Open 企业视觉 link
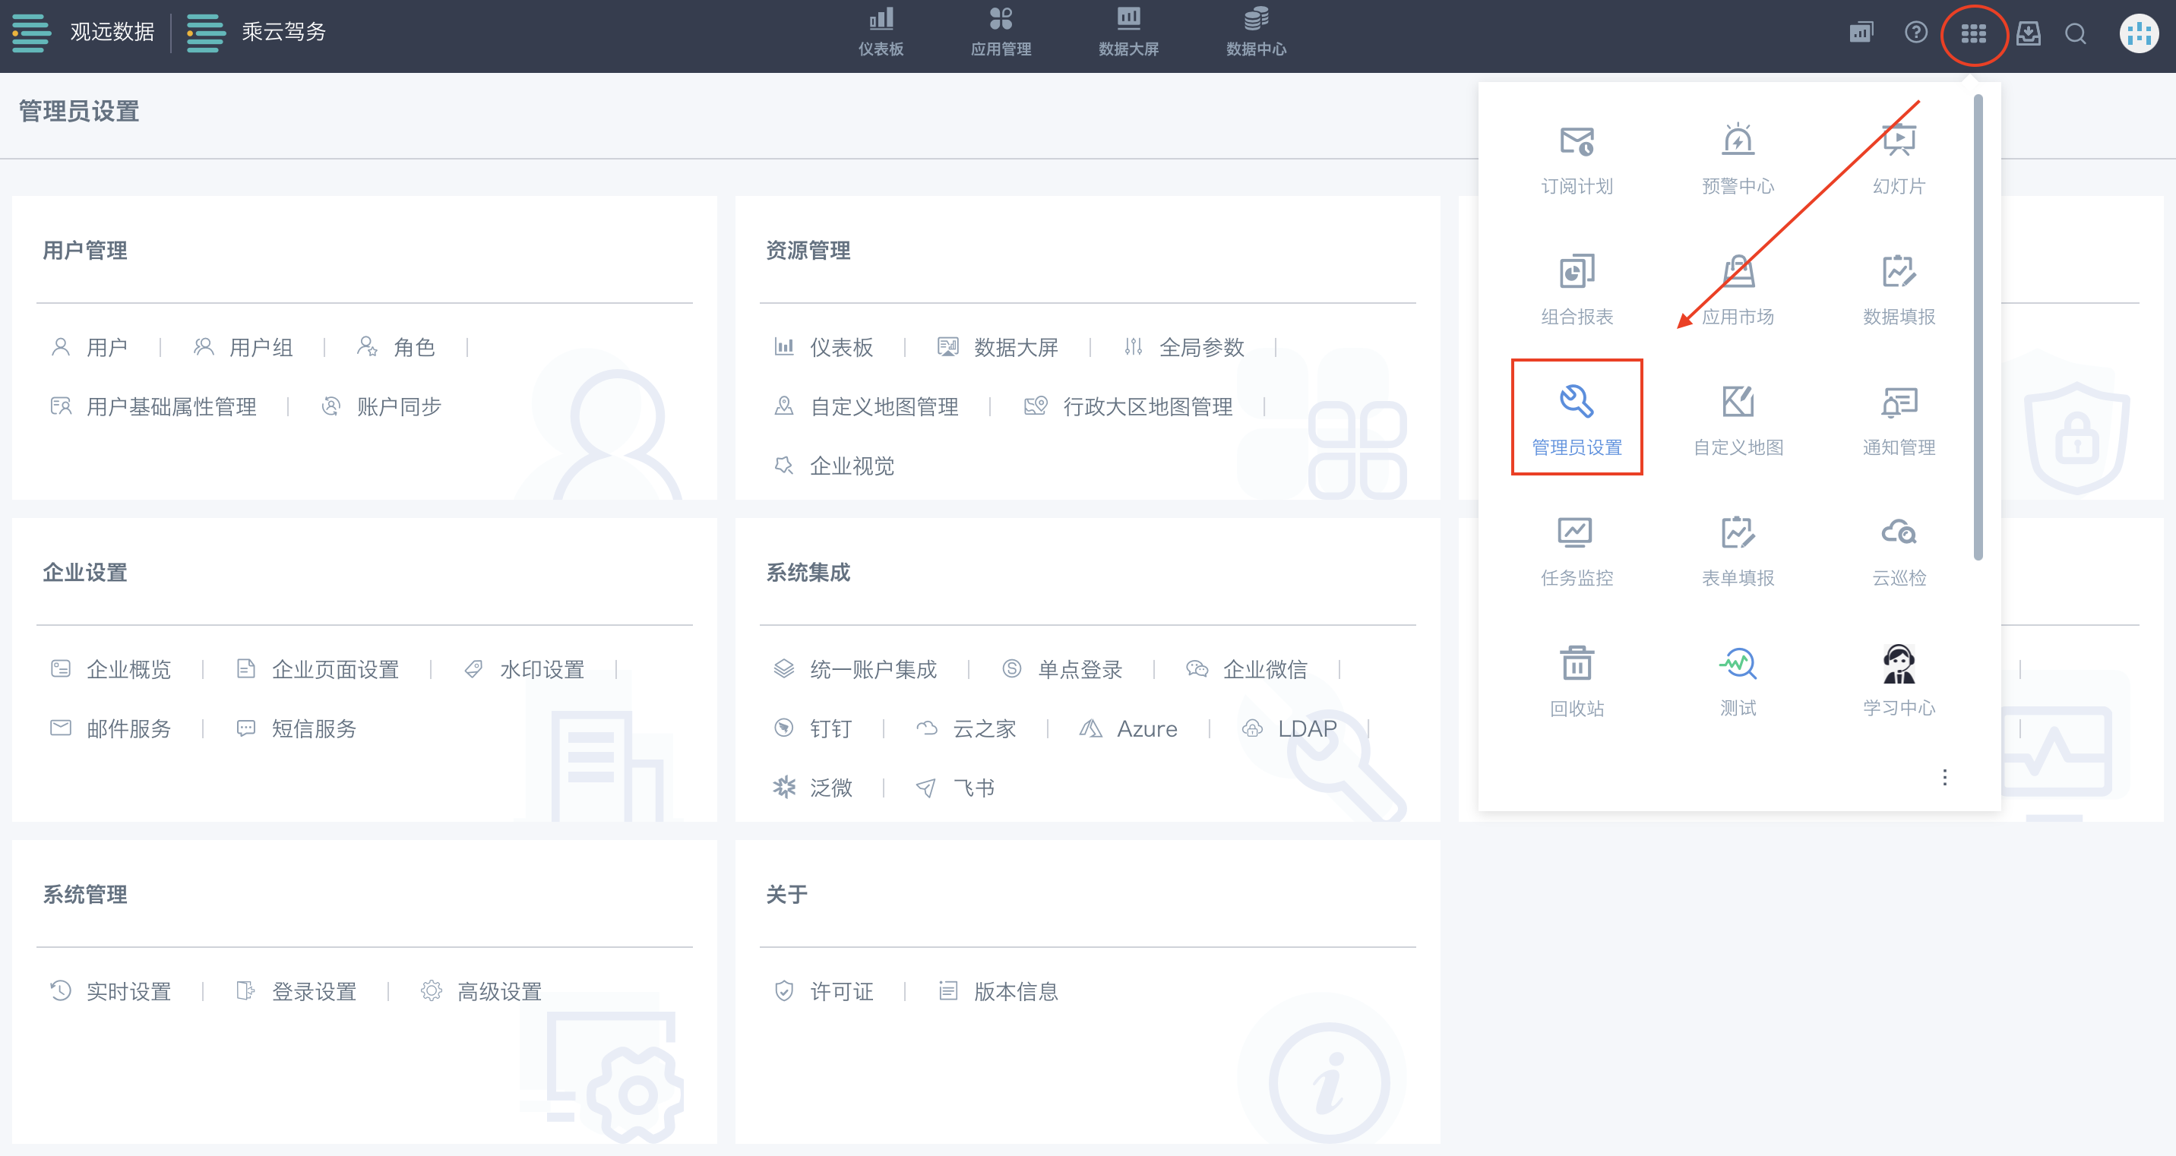 pos(833,466)
